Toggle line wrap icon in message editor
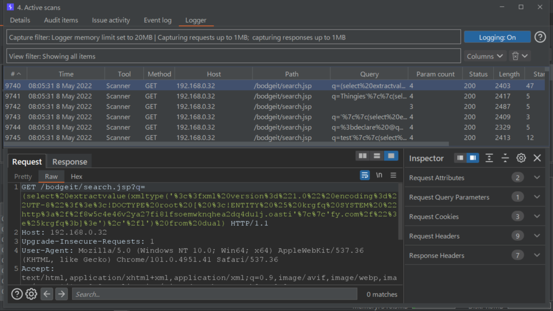Image resolution: width=553 pixels, height=311 pixels. (x=365, y=175)
